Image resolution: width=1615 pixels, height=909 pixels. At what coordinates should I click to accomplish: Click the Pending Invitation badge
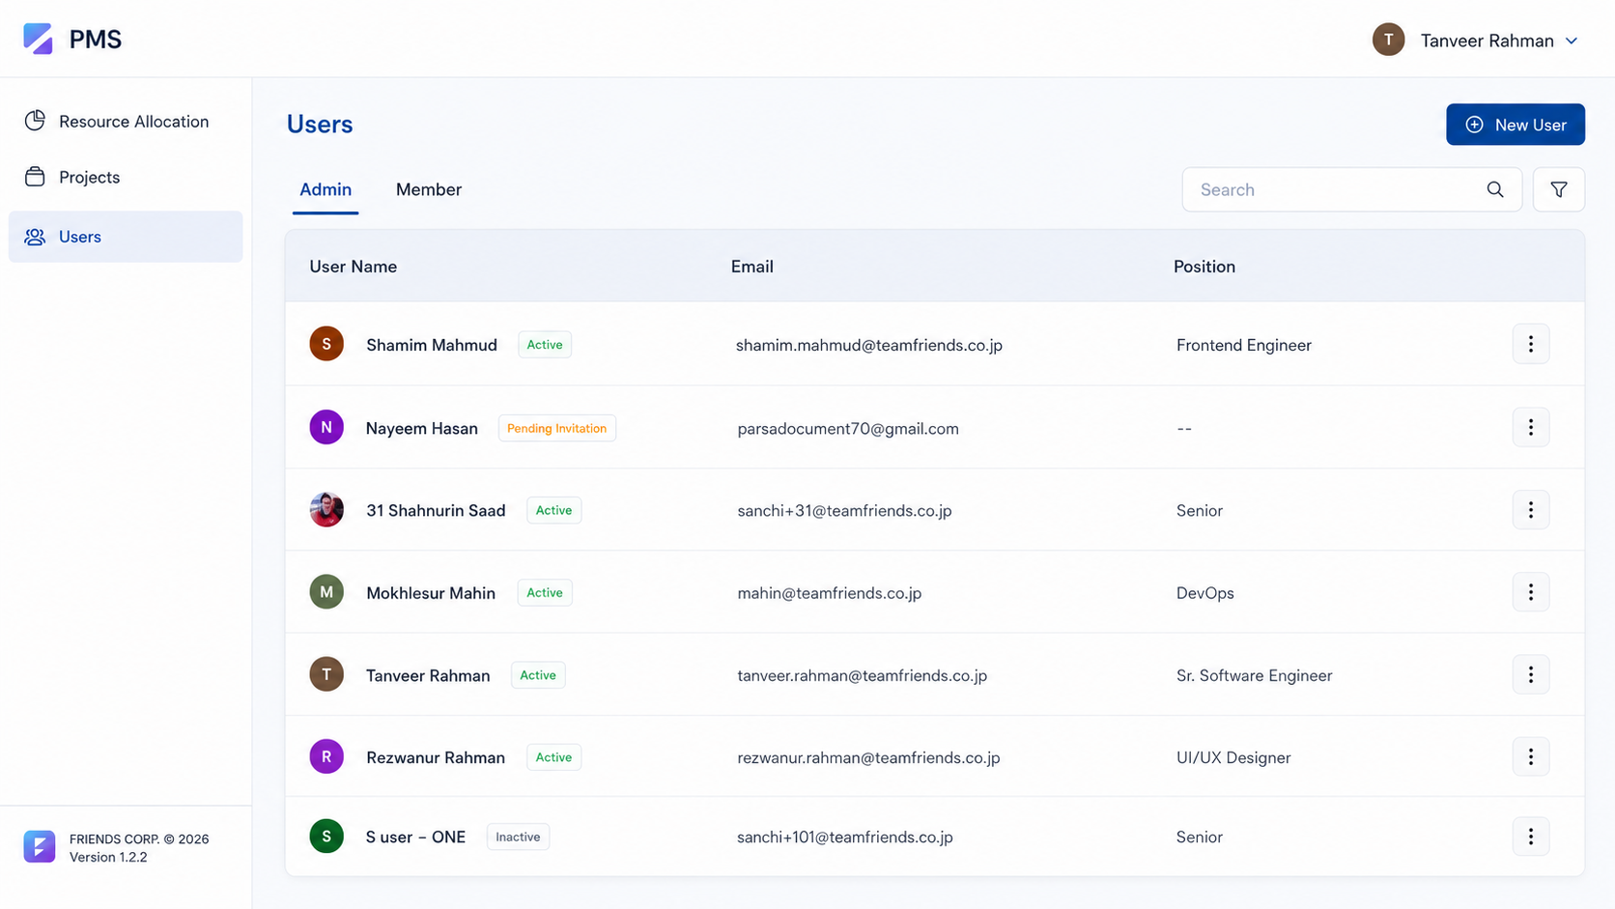(557, 428)
